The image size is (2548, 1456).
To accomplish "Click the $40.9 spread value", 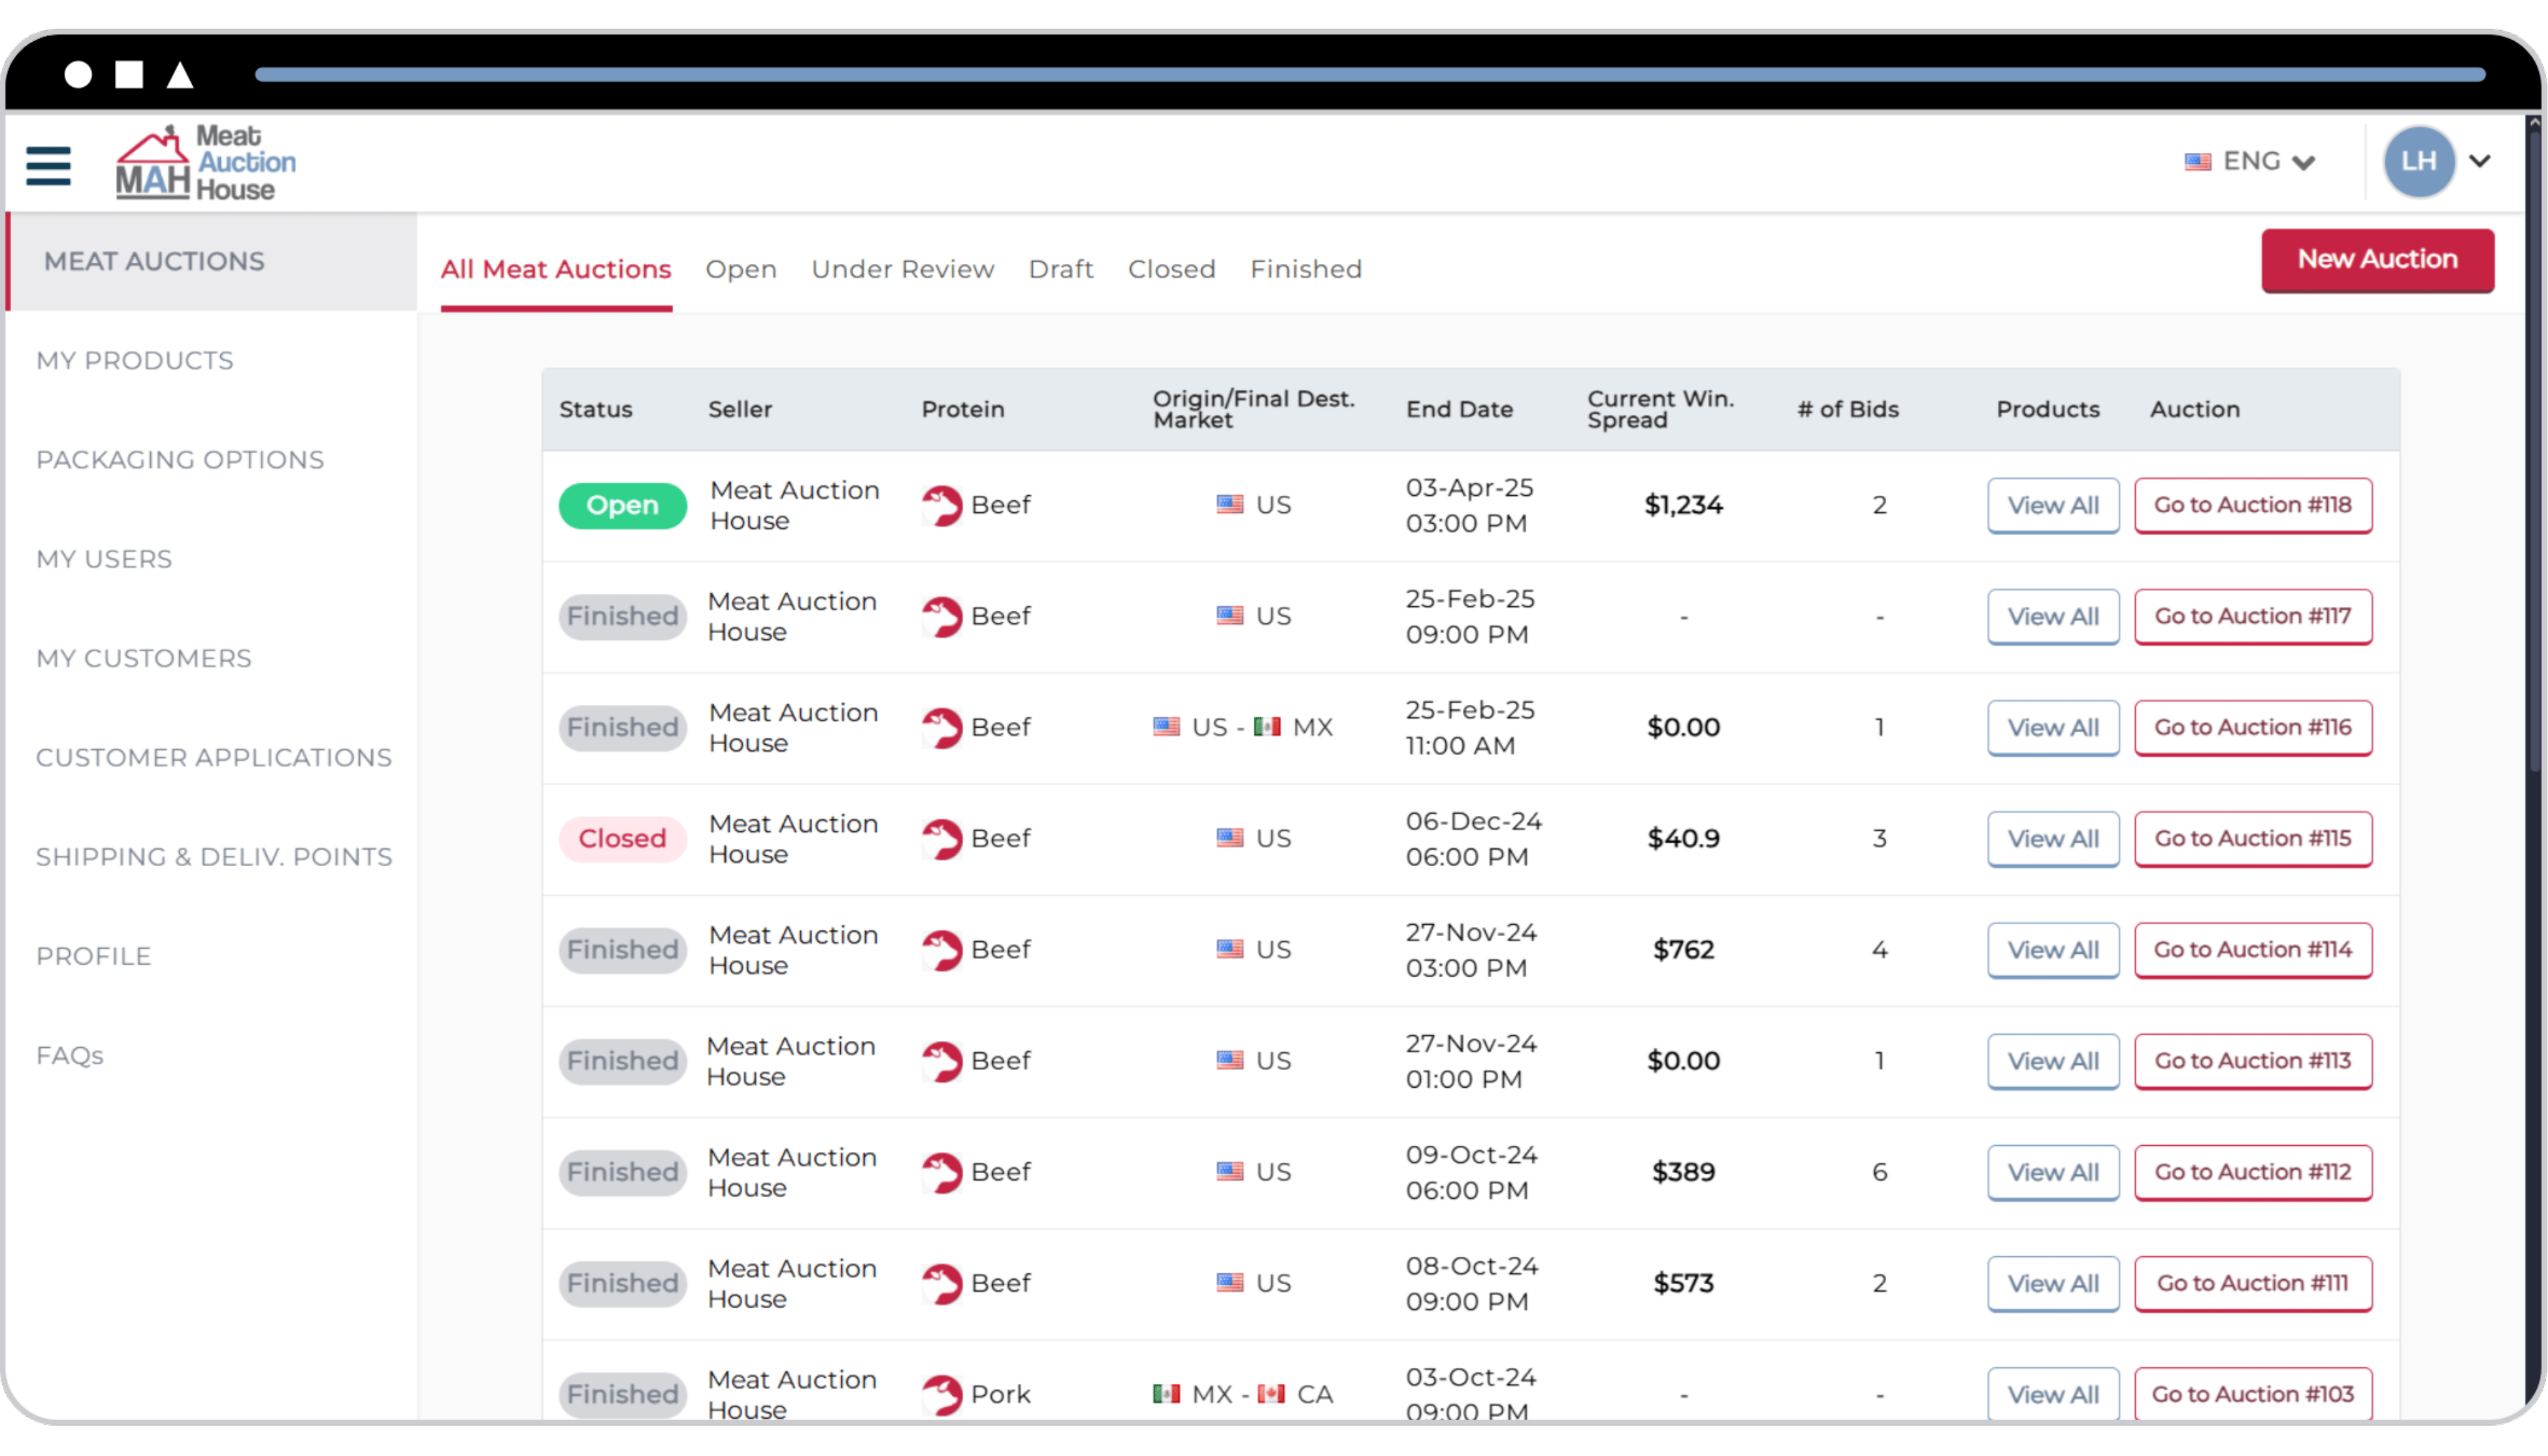I will (x=1683, y=838).
